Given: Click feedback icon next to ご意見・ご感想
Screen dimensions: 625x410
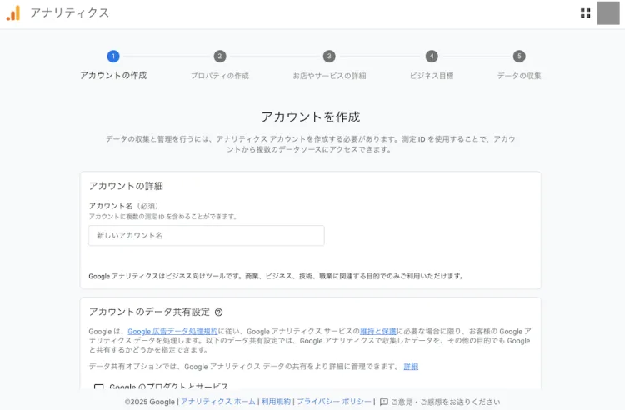Looking at the screenshot, I should tap(384, 402).
